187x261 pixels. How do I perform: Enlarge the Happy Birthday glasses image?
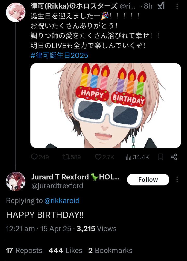tap(105, 105)
